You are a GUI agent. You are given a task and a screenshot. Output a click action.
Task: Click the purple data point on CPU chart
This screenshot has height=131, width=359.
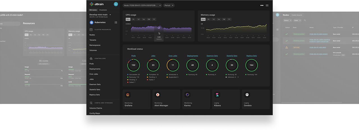(159, 28)
